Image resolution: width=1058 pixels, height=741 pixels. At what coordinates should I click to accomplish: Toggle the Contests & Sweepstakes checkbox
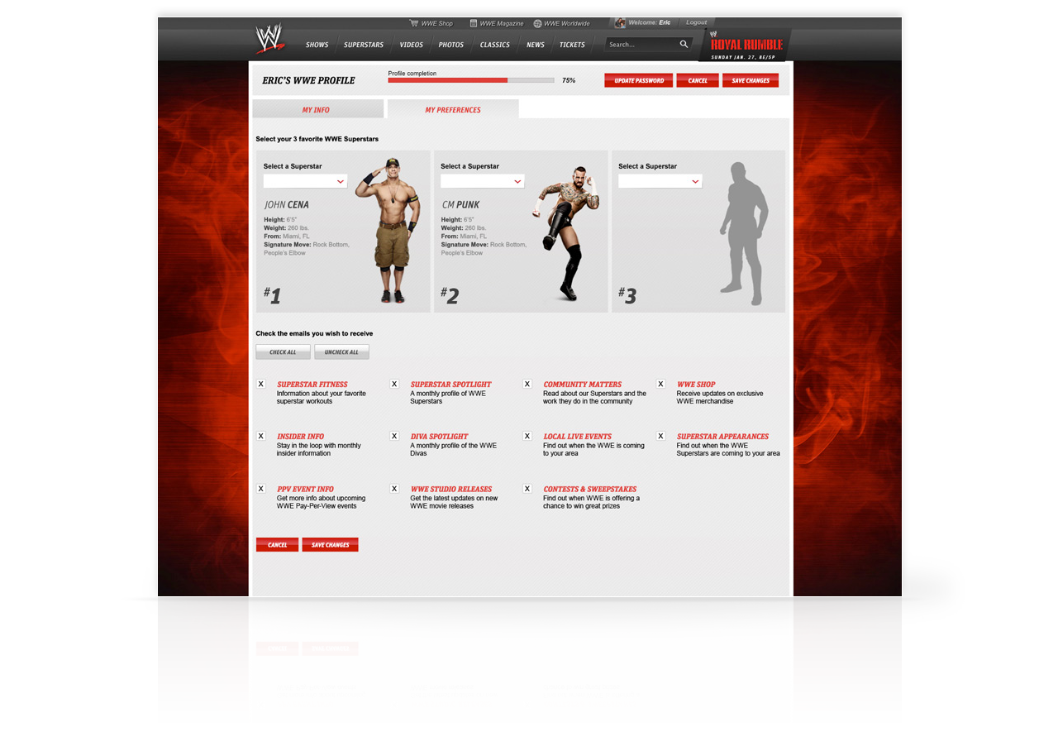[527, 489]
